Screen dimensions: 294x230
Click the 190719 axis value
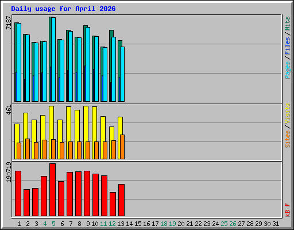click(9, 172)
